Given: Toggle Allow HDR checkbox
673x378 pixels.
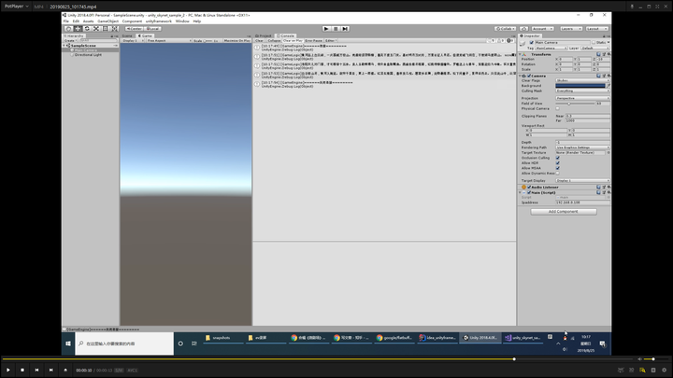Looking at the screenshot, I should coord(558,162).
